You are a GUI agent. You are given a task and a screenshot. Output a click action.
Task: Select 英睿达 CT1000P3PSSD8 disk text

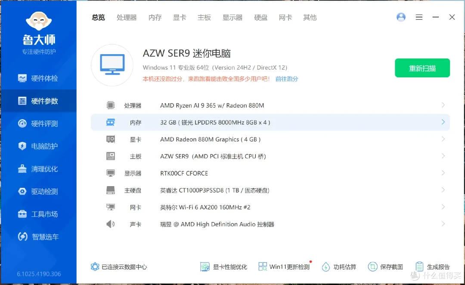tap(215, 190)
